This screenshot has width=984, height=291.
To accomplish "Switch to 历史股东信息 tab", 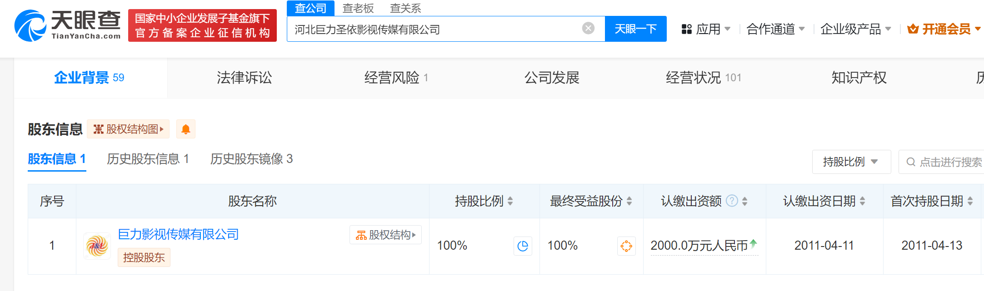I will 148,159.
